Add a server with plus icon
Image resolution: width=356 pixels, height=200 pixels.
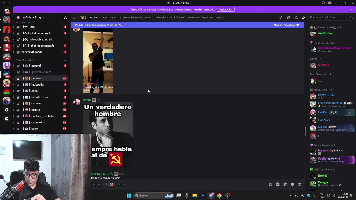7,110
